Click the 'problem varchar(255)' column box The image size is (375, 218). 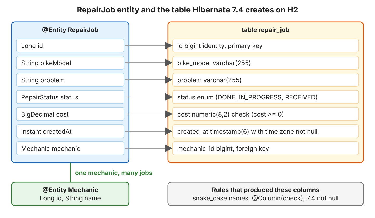pyautogui.click(x=266, y=80)
